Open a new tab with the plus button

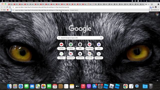point(152,4)
